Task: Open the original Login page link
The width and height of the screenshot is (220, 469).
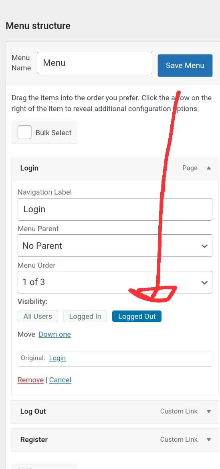Action: [57, 358]
